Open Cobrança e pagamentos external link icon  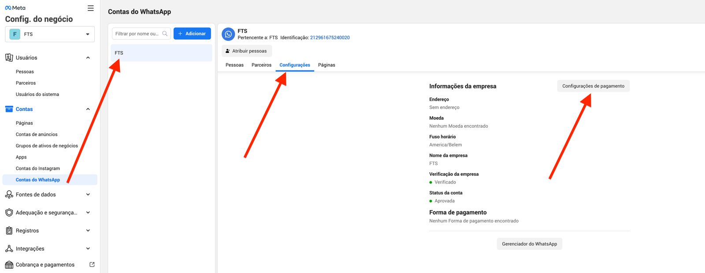92,265
